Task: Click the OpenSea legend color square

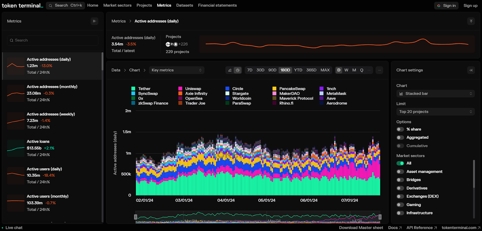Action: coord(180,98)
